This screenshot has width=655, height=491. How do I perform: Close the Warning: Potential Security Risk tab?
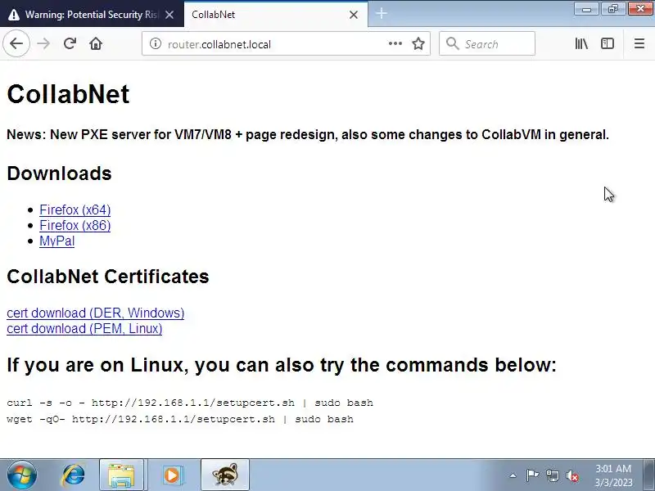pos(169,15)
